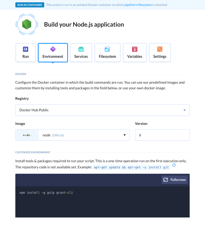Viewport: 205px width, 229px height.
Task: Click the Version input field
Action: click(x=162, y=135)
